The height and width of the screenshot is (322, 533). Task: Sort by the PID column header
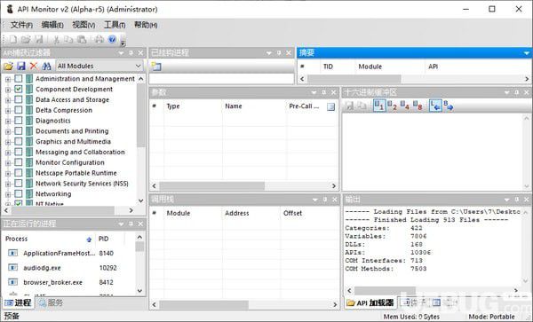[x=109, y=239]
